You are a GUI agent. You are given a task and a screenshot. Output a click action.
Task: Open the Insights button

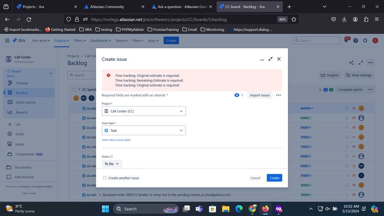tap(330, 75)
